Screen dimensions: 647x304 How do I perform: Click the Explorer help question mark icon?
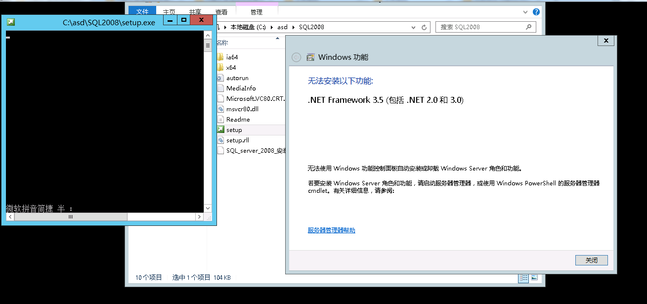[x=536, y=12]
